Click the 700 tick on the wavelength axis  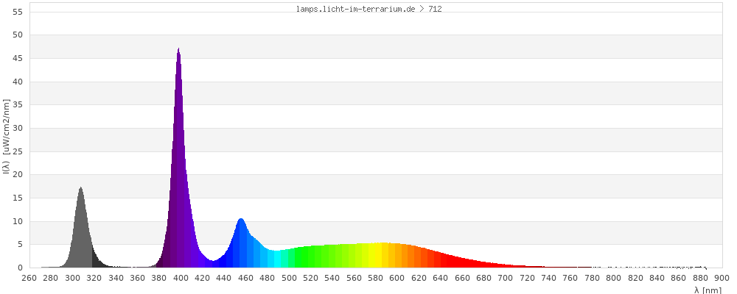coord(506,278)
